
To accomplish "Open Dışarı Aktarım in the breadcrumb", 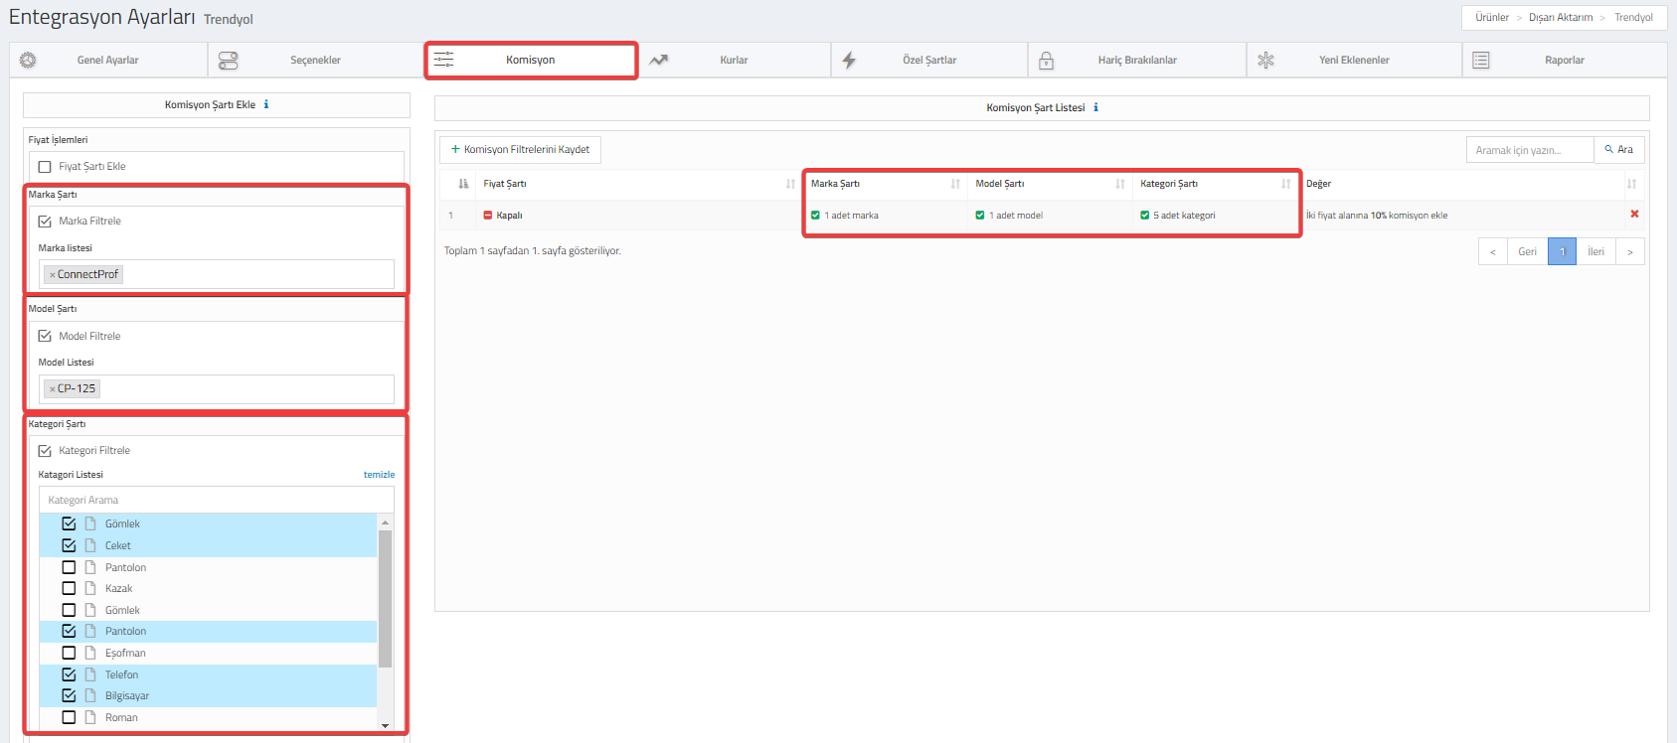I will [1561, 17].
